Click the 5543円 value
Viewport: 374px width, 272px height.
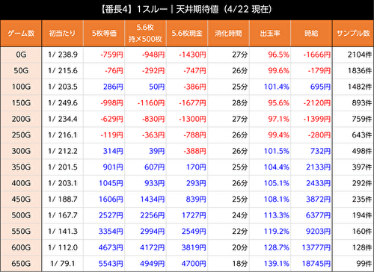click(111, 264)
